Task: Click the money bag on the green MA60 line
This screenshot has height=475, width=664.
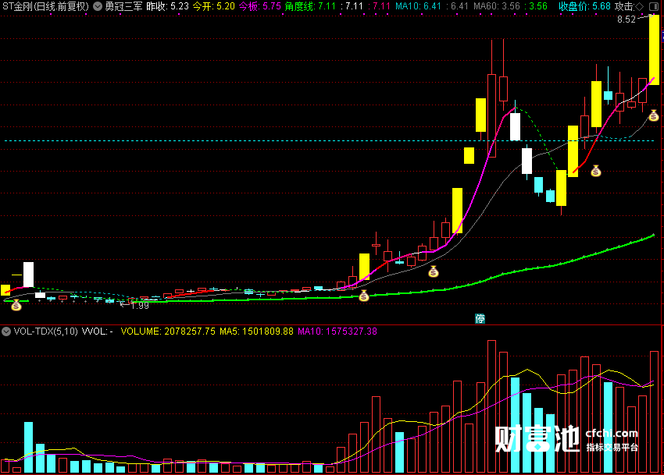Action: (364, 296)
